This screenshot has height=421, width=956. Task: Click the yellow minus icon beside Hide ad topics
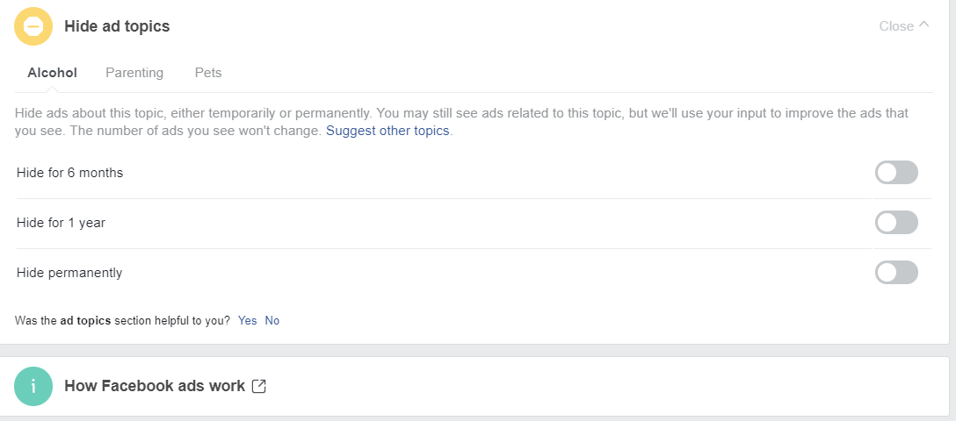[33, 26]
